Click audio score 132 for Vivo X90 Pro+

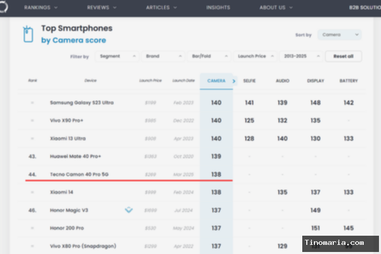click(282, 120)
